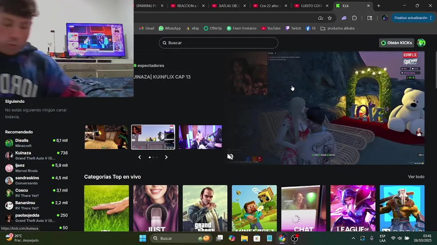This screenshot has width=437, height=245.
Task: Open paolaojedda recommended channel
Action: 36,218
